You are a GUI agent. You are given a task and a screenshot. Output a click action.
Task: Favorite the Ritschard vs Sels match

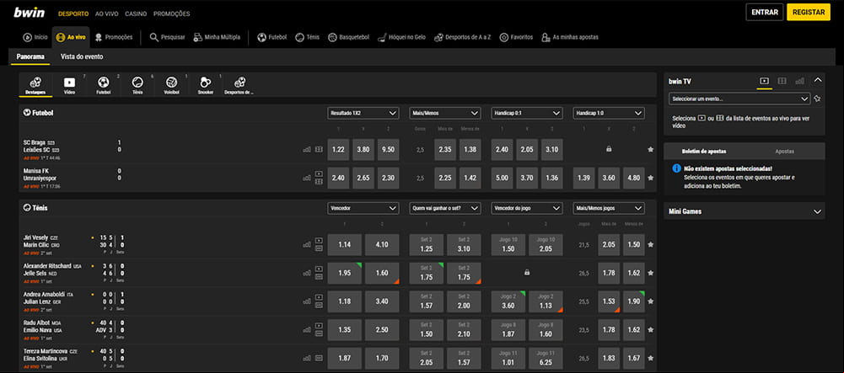click(x=650, y=273)
